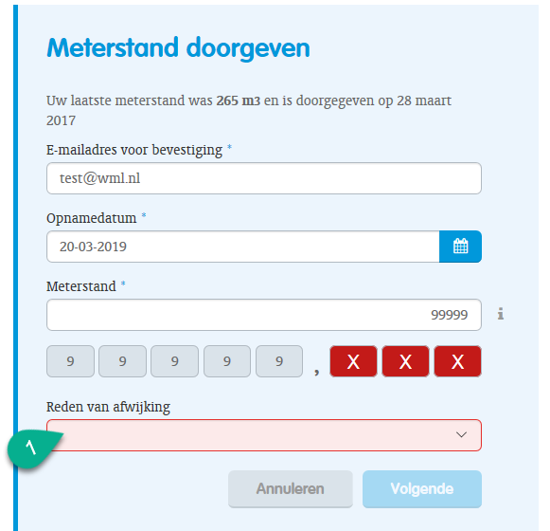Click the green numbered marker badge
Image resolution: width=550 pixels, height=531 pixels.
tap(32, 449)
